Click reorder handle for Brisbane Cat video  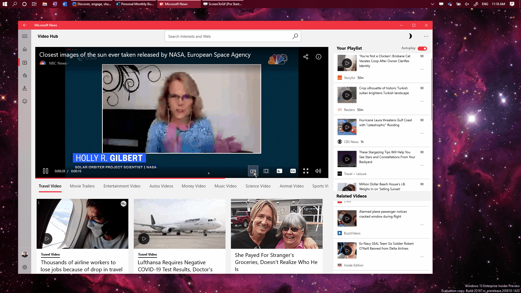click(422, 56)
